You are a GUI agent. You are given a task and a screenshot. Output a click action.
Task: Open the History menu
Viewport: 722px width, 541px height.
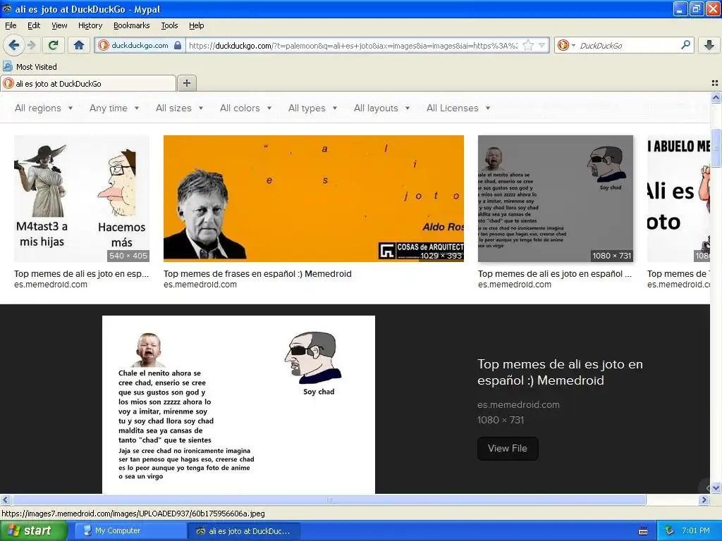90,25
